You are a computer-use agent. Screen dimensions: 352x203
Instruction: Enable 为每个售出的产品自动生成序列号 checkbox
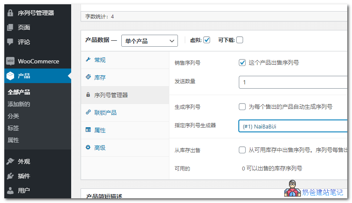click(242, 107)
